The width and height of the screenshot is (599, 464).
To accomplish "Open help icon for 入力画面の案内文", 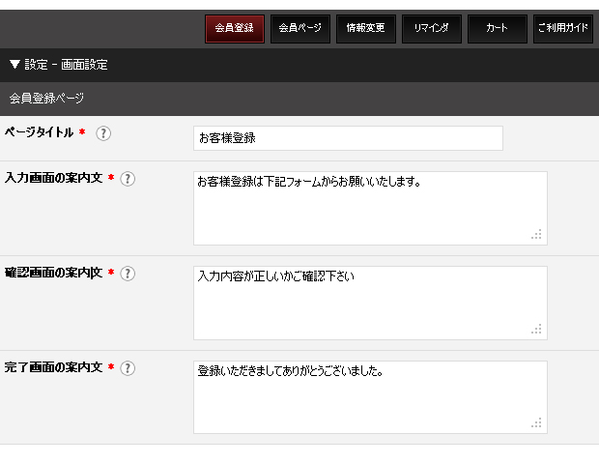I will point(128,179).
